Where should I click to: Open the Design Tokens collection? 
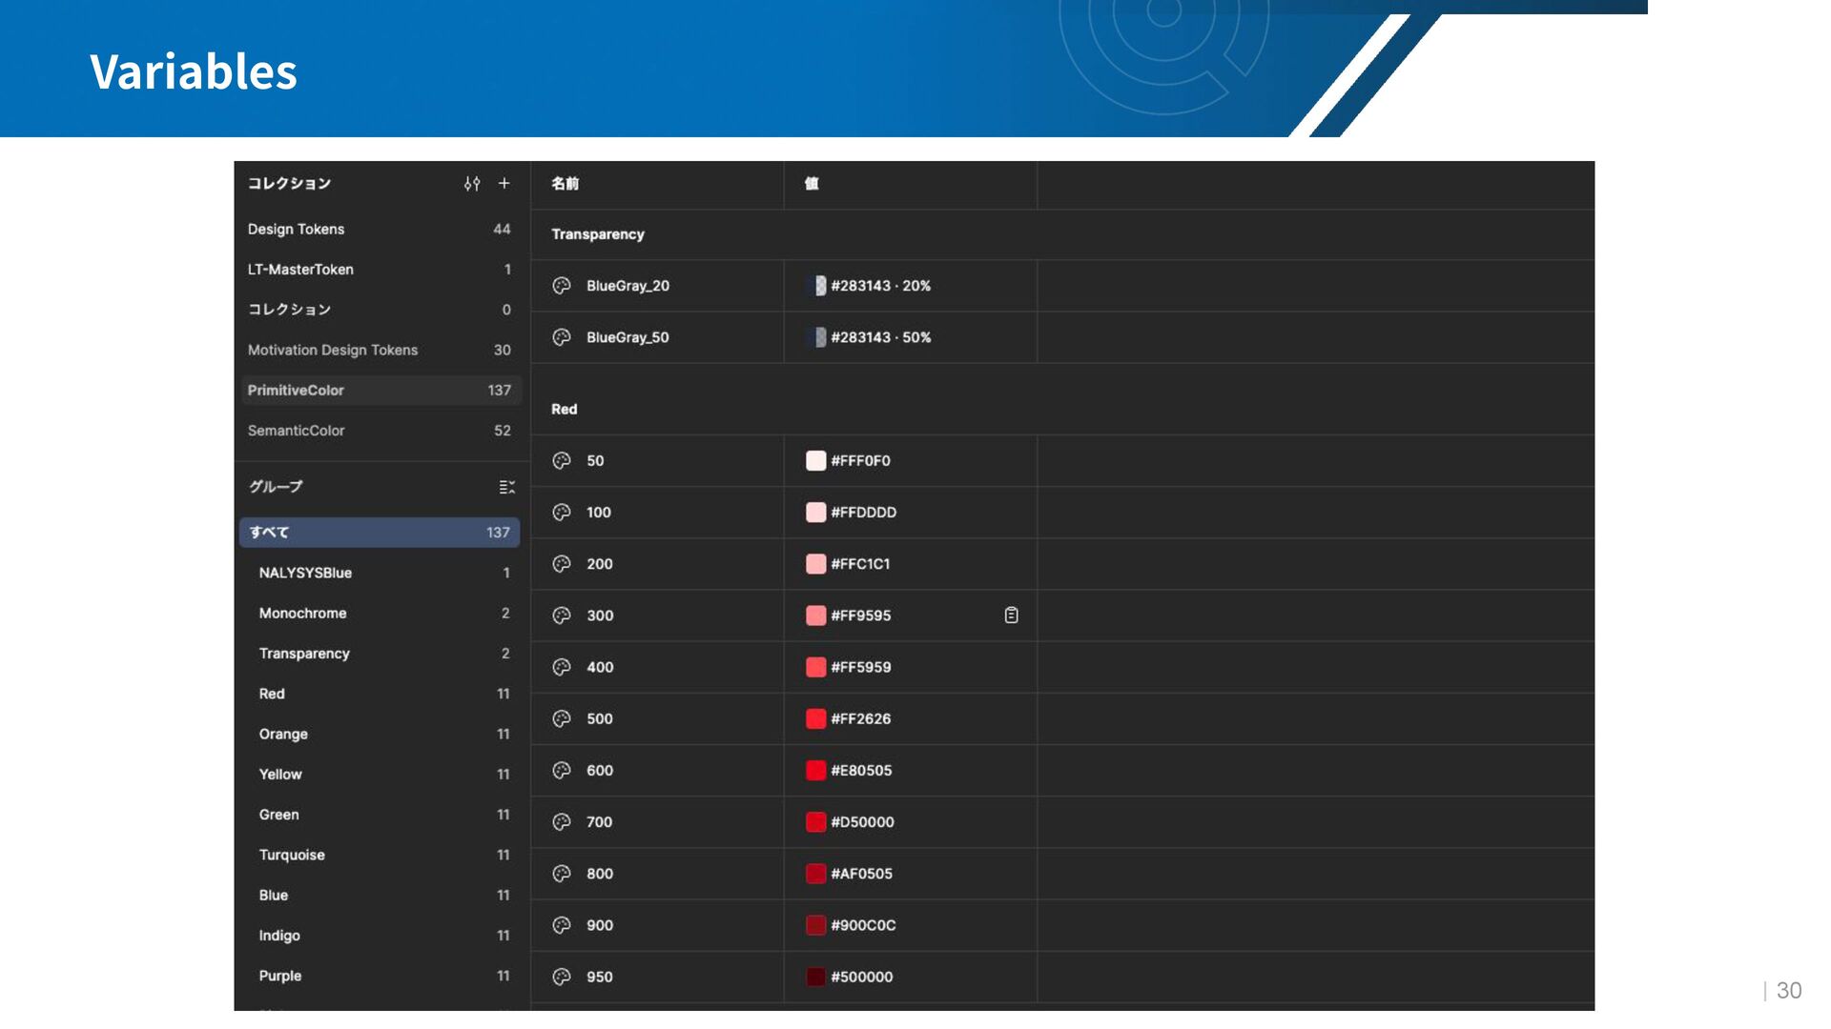point(297,230)
